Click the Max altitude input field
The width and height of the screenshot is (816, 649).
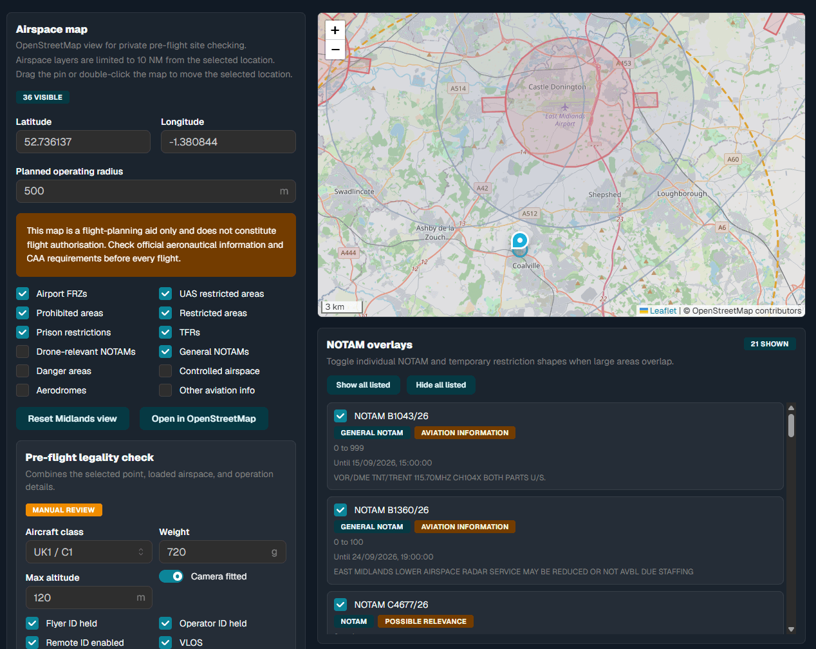pos(89,597)
